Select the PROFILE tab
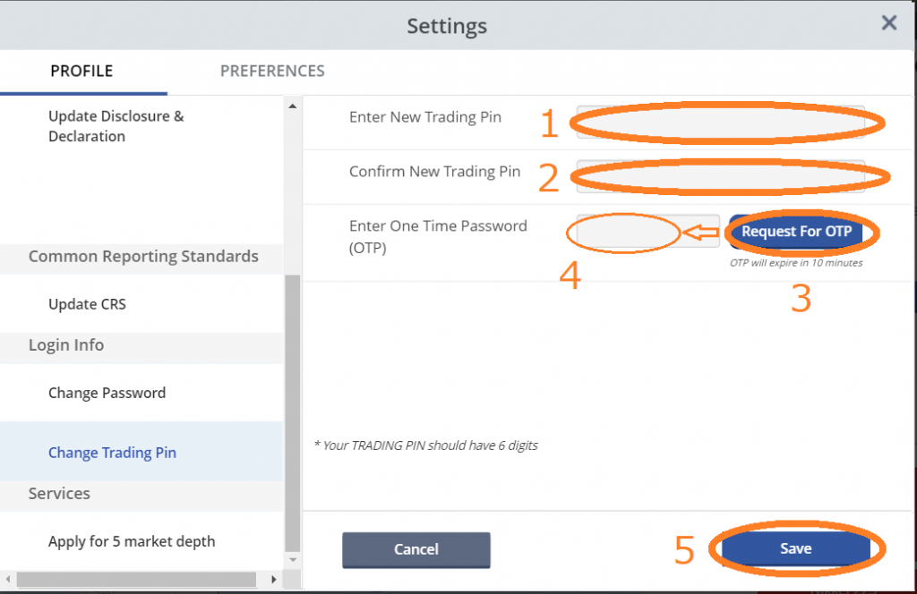 [x=81, y=71]
